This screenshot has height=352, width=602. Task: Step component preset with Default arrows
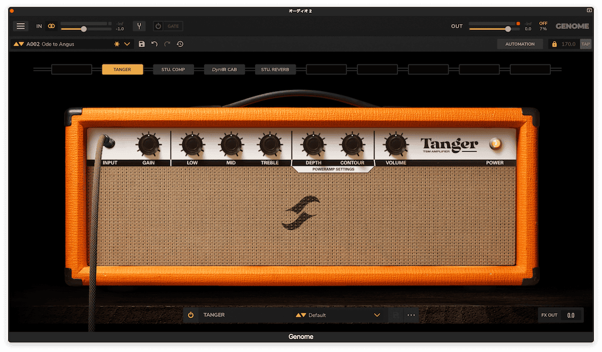click(x=301, y=315)
